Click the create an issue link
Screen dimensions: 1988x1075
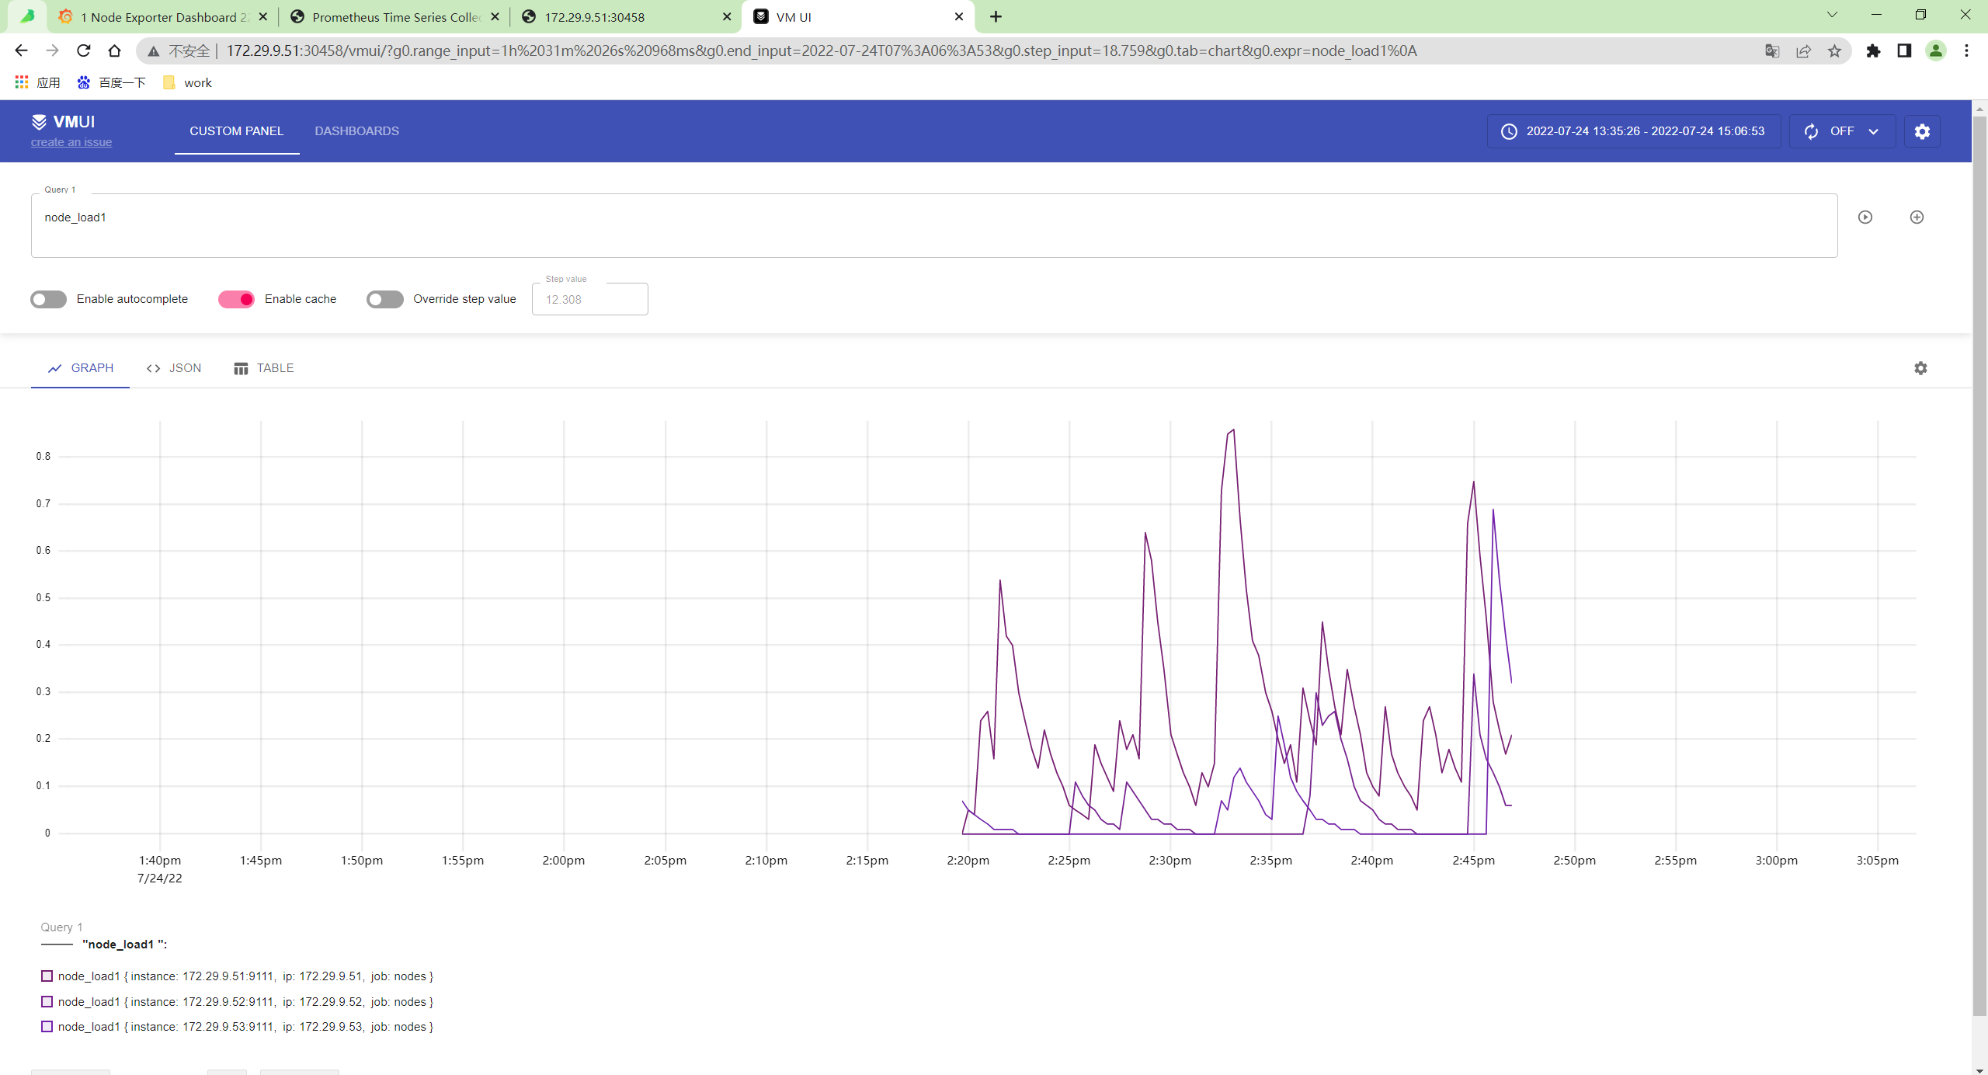(71, 142)
